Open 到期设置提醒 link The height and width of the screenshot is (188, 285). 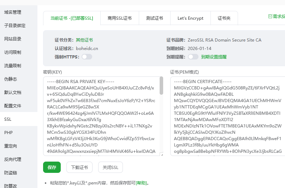[x=214, y=57]
